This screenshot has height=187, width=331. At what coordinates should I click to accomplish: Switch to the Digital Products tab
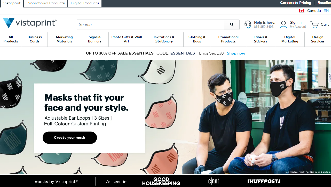[85, 3]
